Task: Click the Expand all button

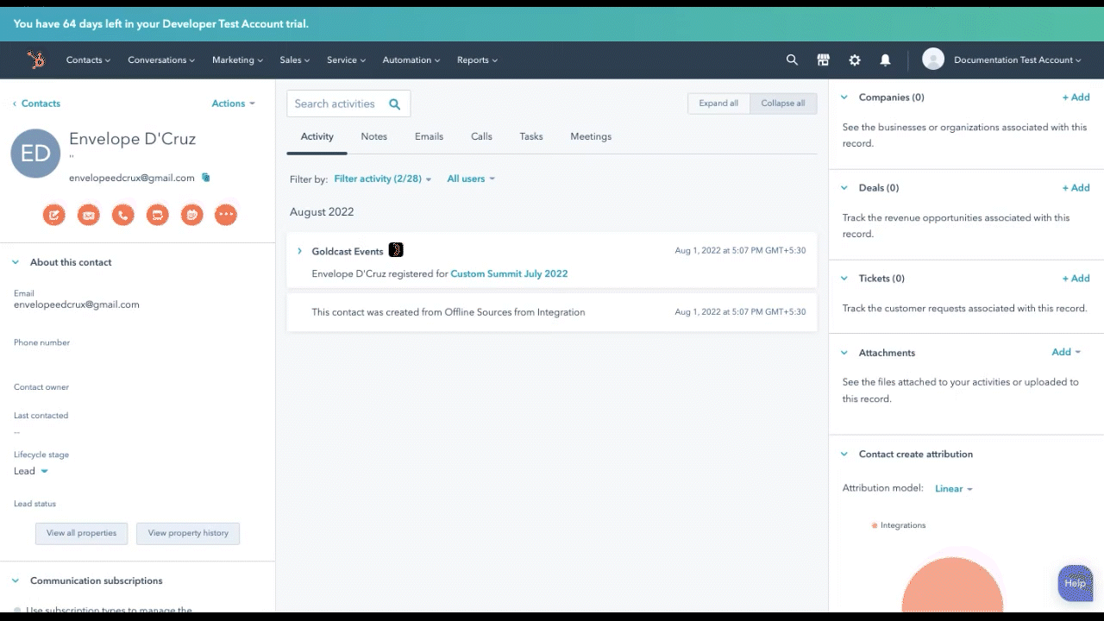Action: click(718, 103)
